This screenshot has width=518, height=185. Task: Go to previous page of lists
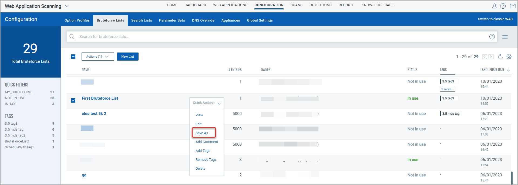[485, 57]
